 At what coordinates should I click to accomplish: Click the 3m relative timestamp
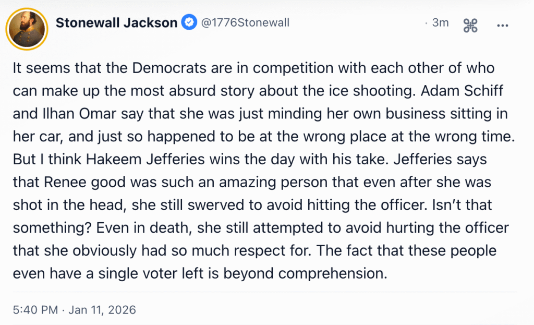point(441,23)
